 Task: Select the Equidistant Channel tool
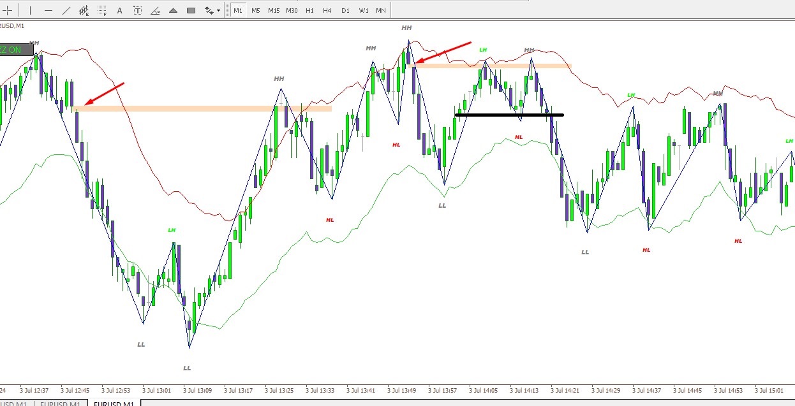pyautogui.click(x=84, y=10)
